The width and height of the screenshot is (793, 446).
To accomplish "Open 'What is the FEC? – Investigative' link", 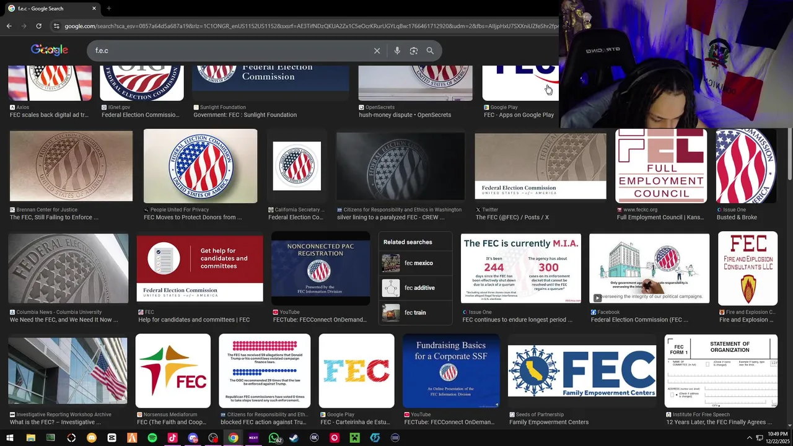I will 55,422.
